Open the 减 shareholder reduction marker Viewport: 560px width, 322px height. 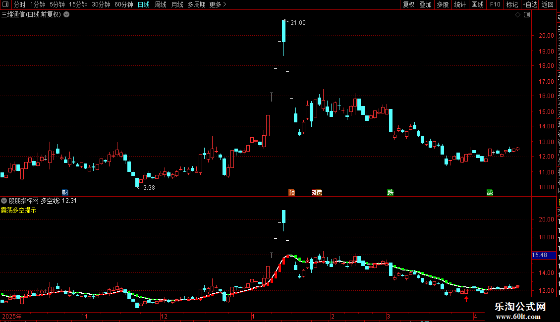[x=490, y=192]
